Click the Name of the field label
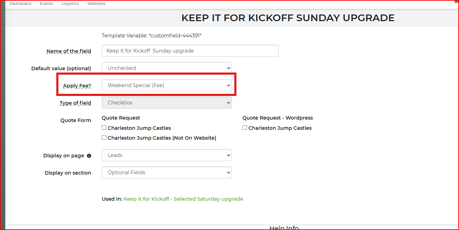 pyautogui.click(x=69, y=51)
